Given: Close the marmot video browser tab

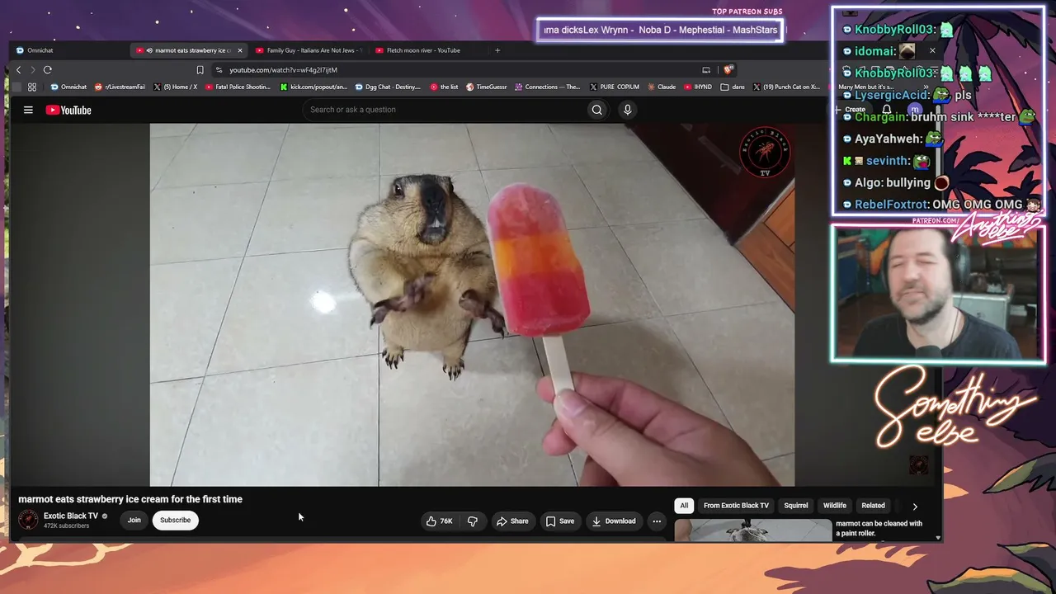Looking at the screenshot, I should tap(240, 50).
